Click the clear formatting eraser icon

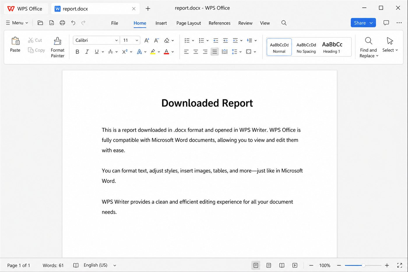(x=167, y=40)
